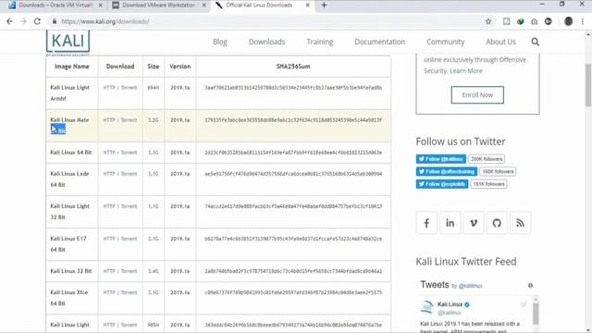Open the Facebook social icon
592x333 pixels.
(x=426, y=223)
